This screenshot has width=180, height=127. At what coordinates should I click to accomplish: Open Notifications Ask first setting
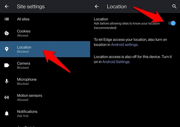[27, 114]
